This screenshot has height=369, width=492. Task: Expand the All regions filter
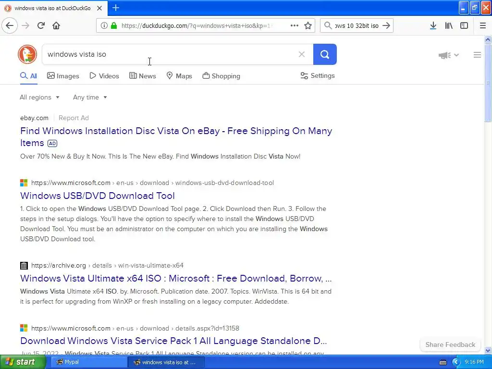coord(39,97)
